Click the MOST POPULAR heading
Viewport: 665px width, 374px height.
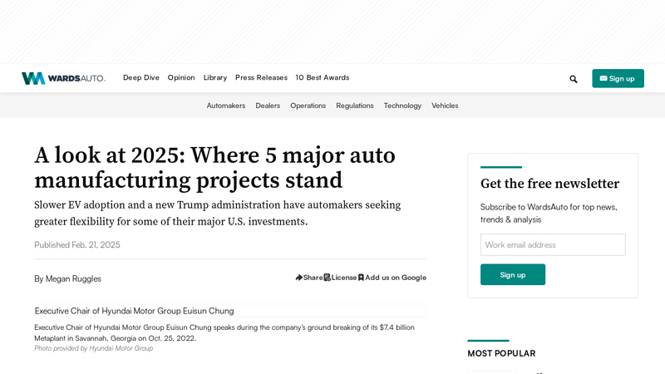(x=501, y=353)
